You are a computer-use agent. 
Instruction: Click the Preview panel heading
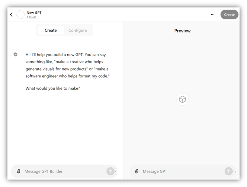[x=182, y=31]
